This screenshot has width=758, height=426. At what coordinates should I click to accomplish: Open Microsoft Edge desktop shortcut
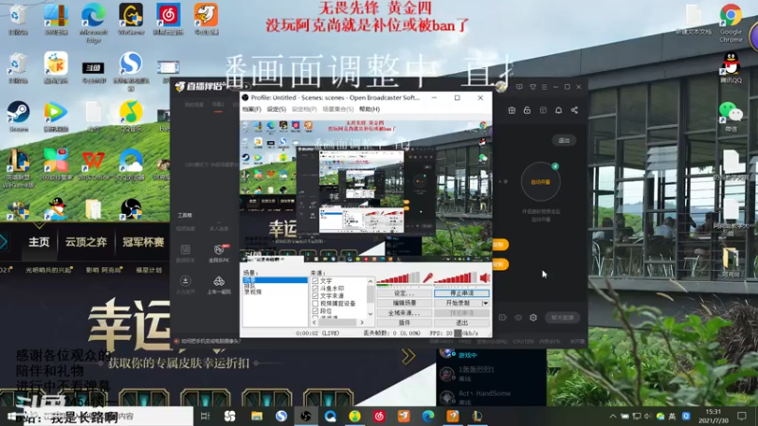[93, 22]
